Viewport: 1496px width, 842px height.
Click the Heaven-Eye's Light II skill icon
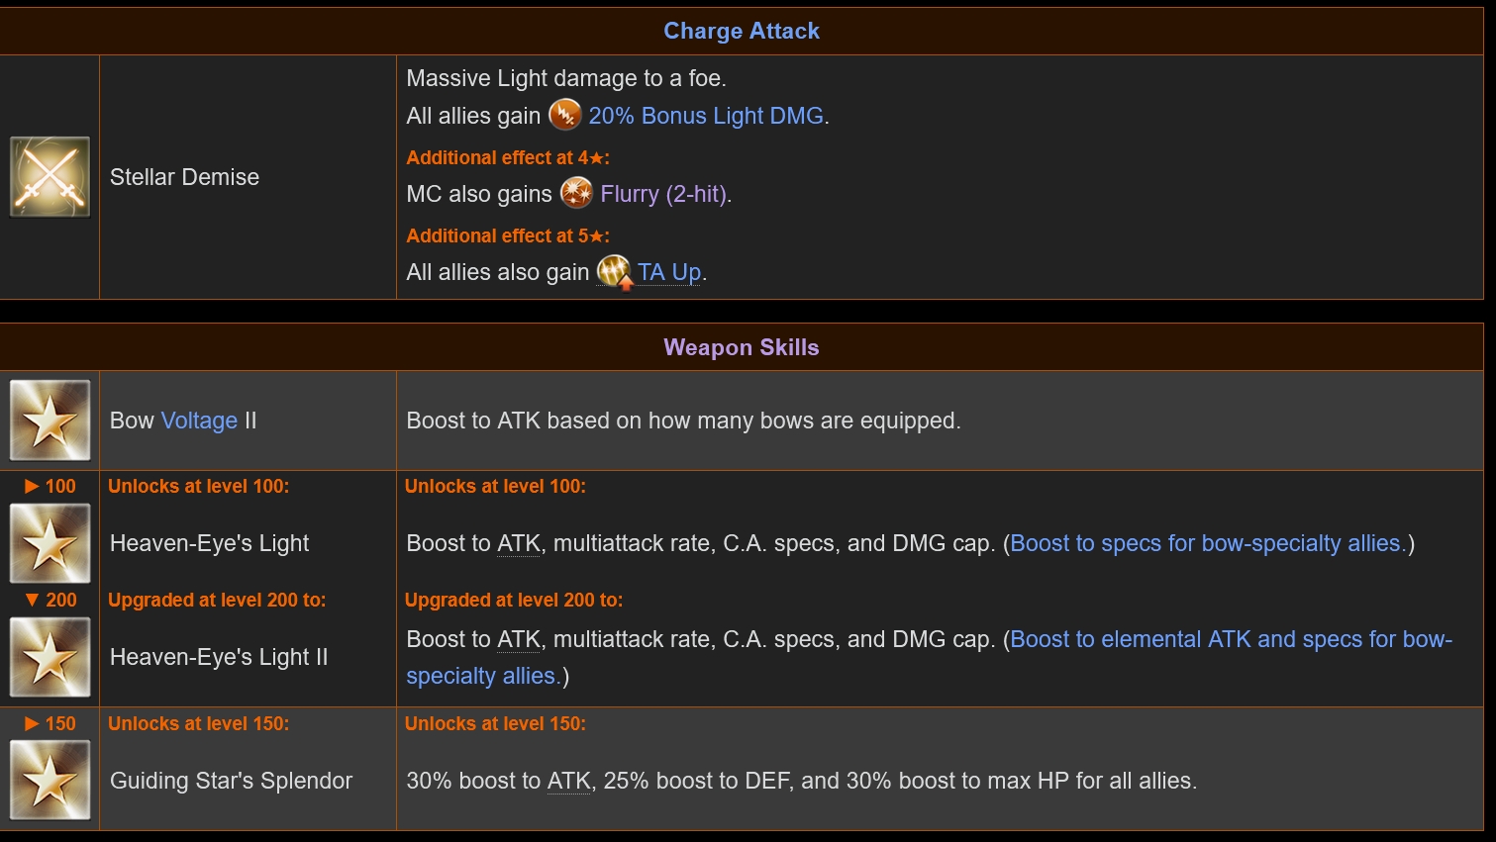(x=50, y=657)
